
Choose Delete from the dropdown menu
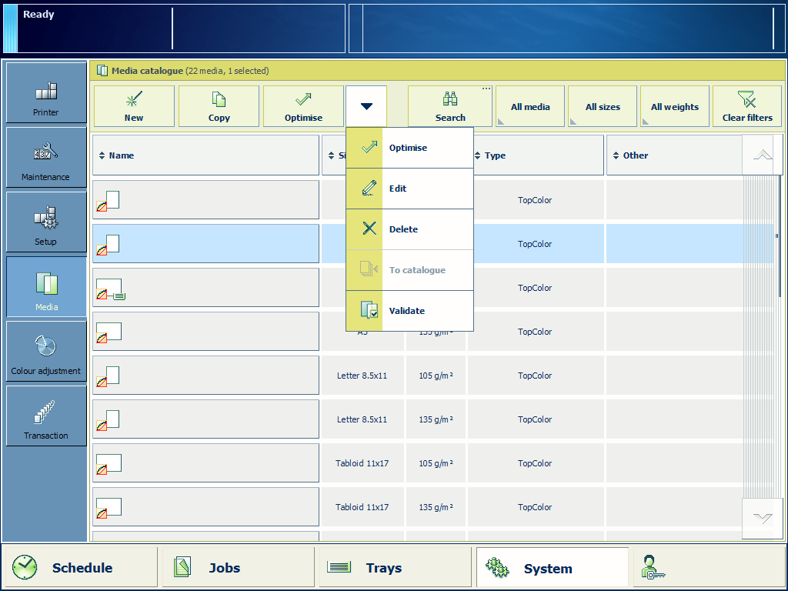[409, 229]
